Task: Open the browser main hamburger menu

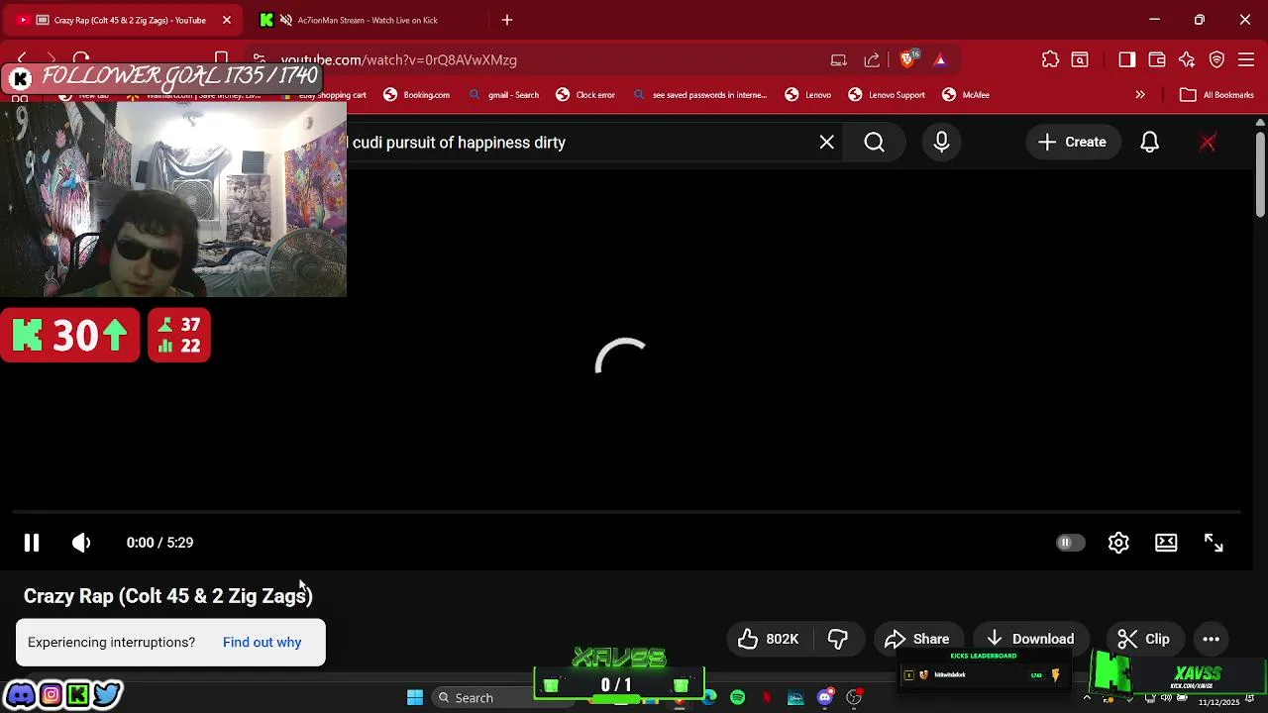Action: click(1246, 59)
